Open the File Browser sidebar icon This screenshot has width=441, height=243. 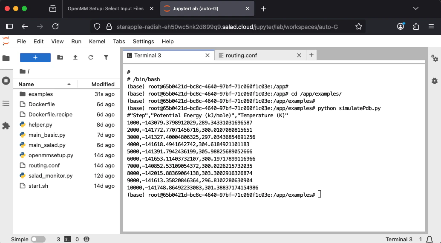6,58
